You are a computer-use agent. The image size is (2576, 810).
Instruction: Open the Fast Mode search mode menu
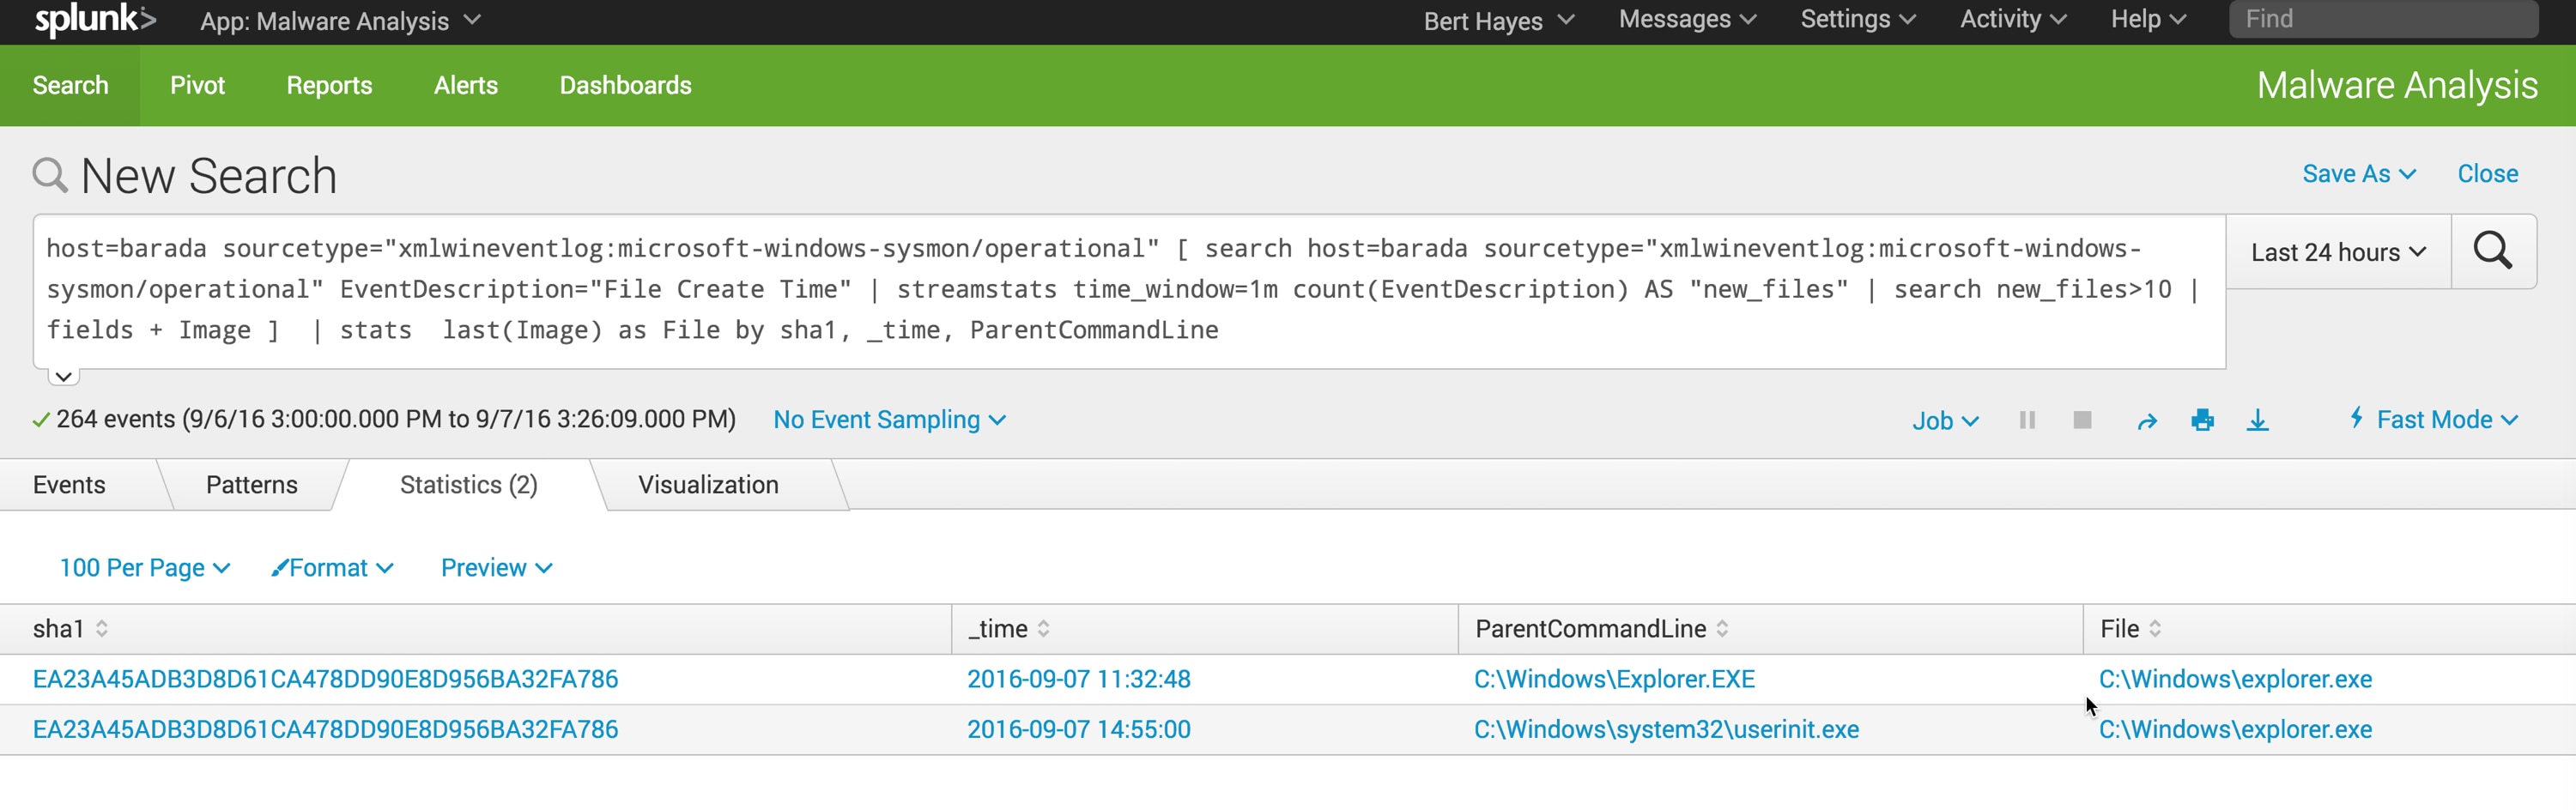point(2433,420)
